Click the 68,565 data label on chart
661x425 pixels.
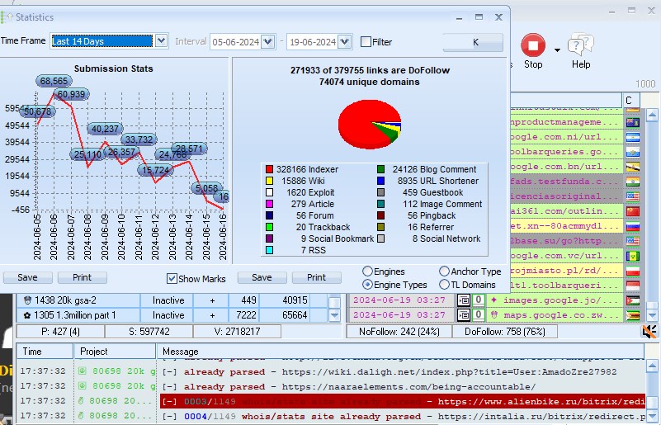point(54,81)
